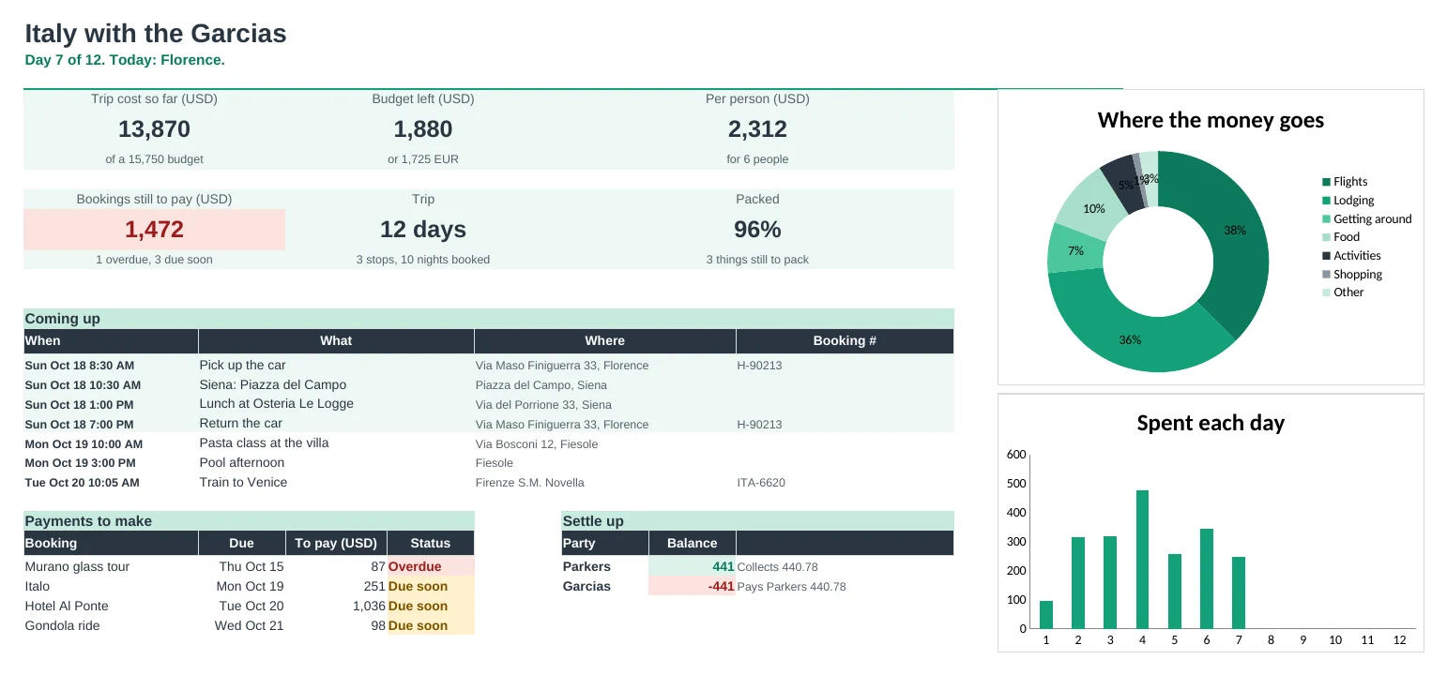Select the 'Pool afternoon' entry
Image resolution: width=1447 pixels, height=675 pixels.
pyautogui.click(x=241, y=463)
